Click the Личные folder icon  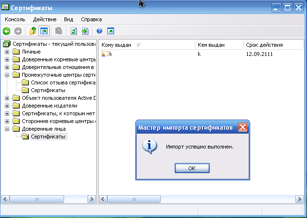tap(16, 52)
